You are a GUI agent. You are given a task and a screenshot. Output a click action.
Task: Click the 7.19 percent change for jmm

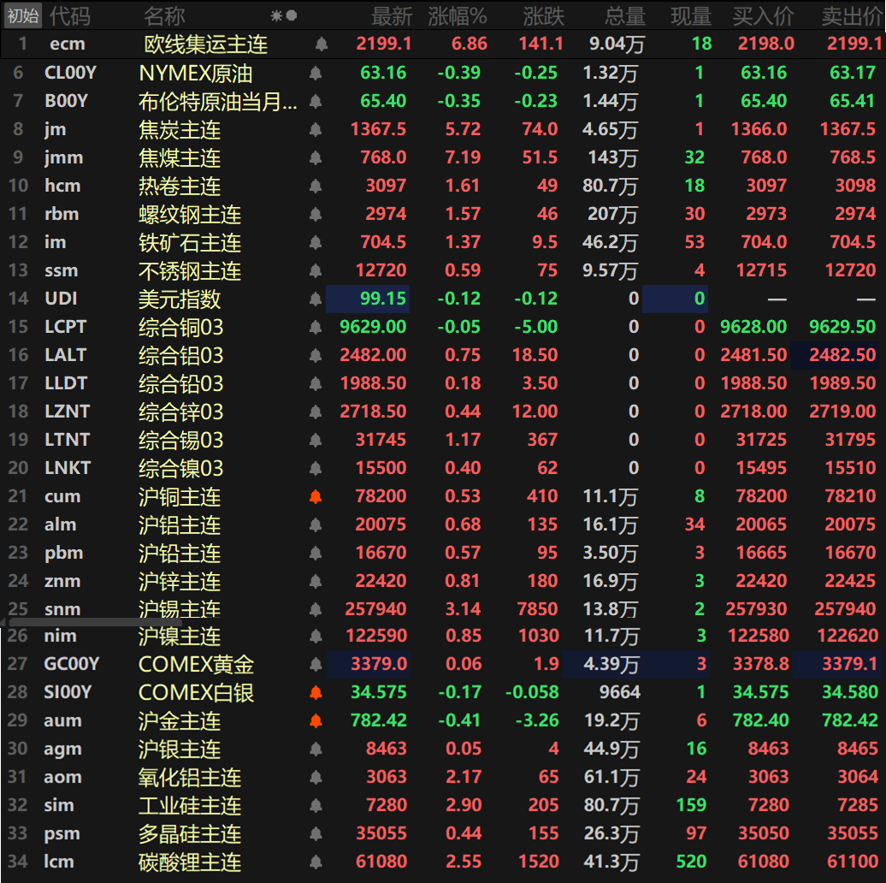point(463,157)
